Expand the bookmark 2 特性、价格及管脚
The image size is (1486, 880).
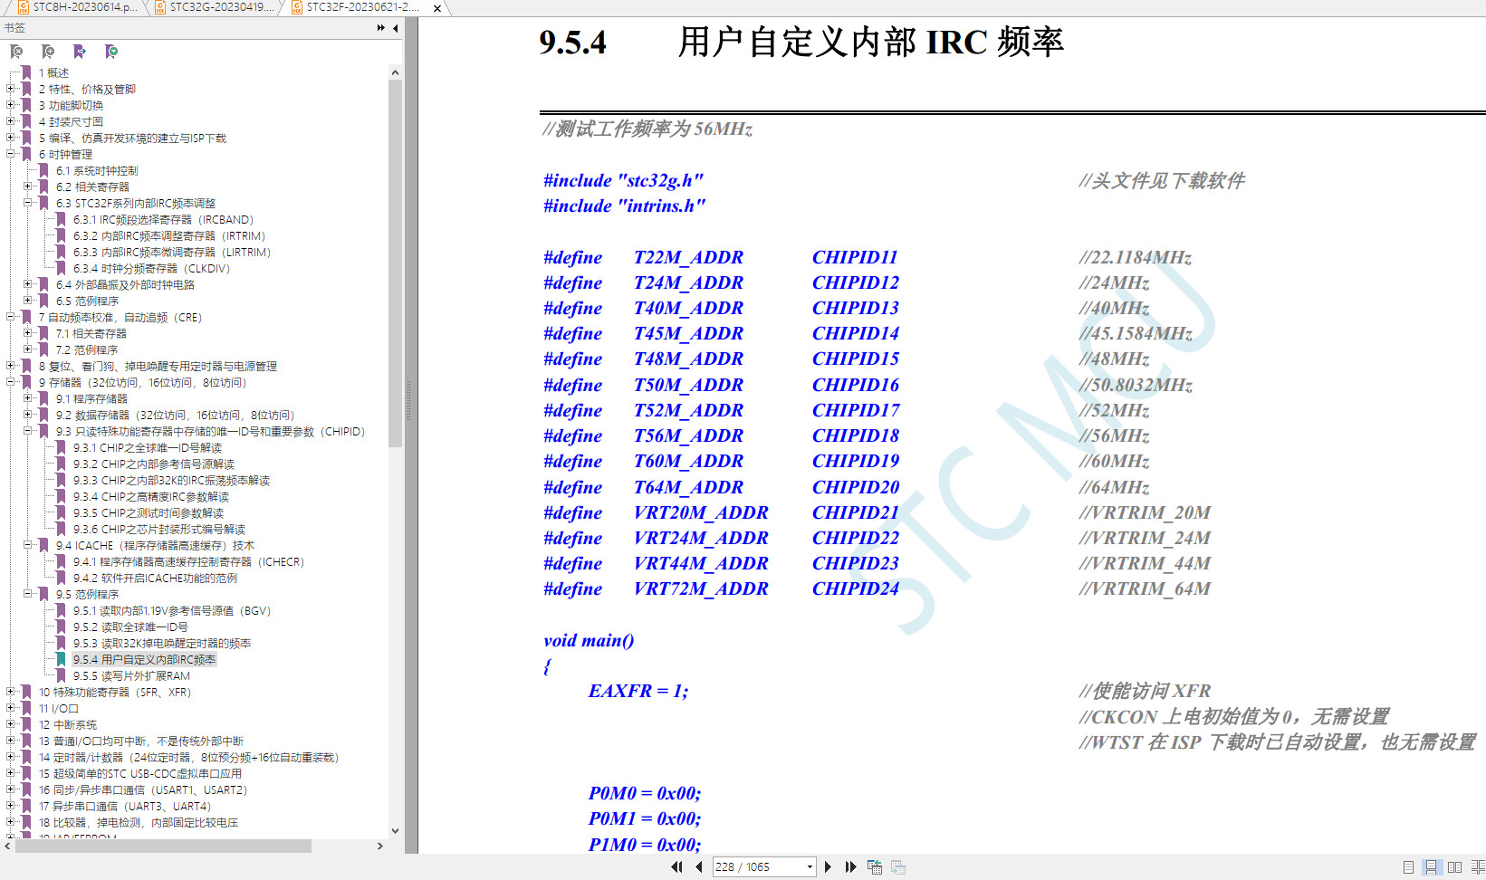pos(11,89)
